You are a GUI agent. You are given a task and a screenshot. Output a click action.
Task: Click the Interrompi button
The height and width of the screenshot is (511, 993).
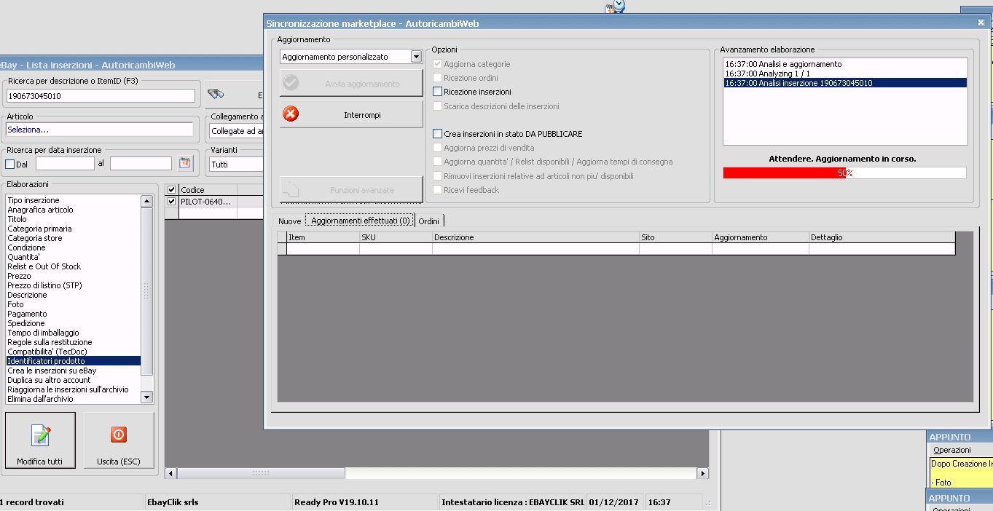tap(351, 114)
